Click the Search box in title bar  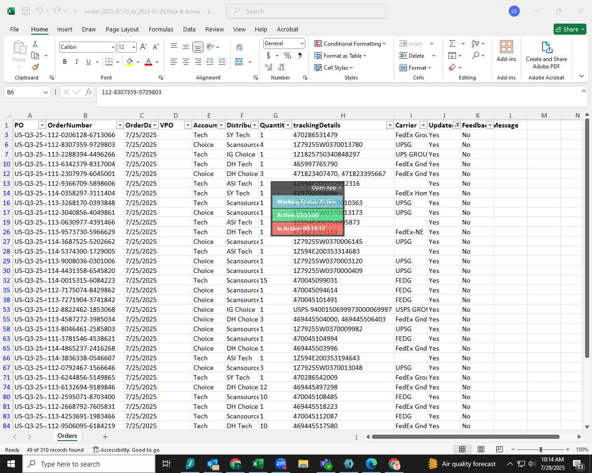(306, 11)
